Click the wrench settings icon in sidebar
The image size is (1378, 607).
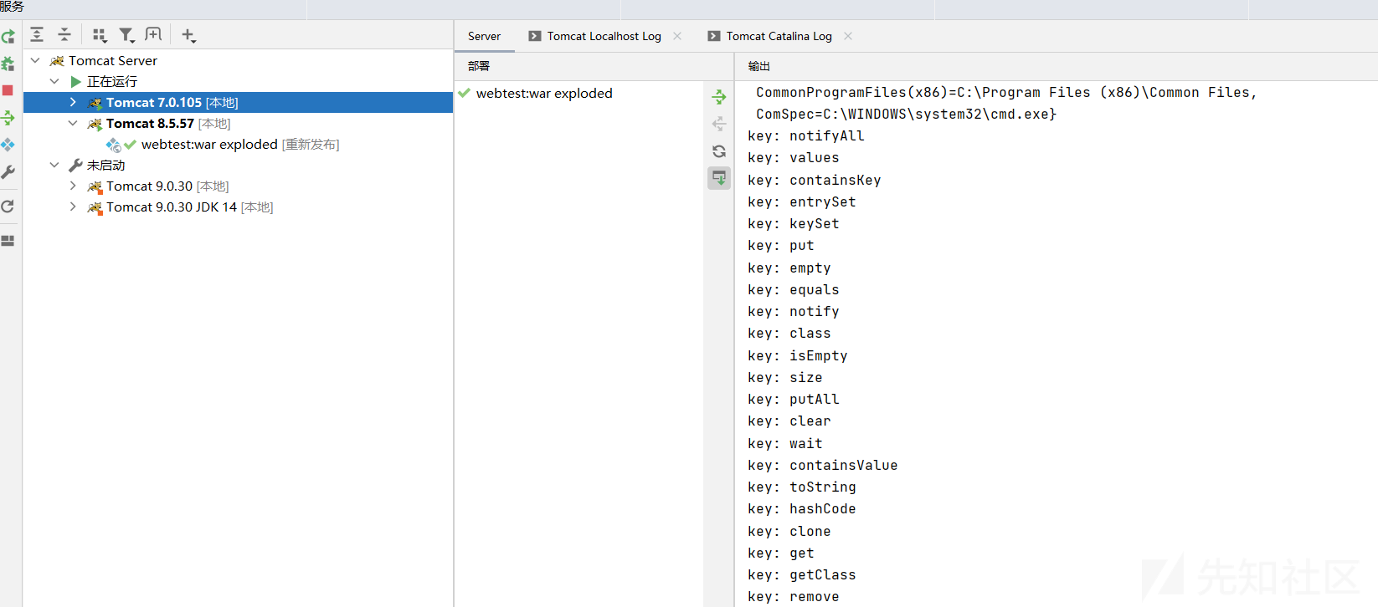click(8, 171)
